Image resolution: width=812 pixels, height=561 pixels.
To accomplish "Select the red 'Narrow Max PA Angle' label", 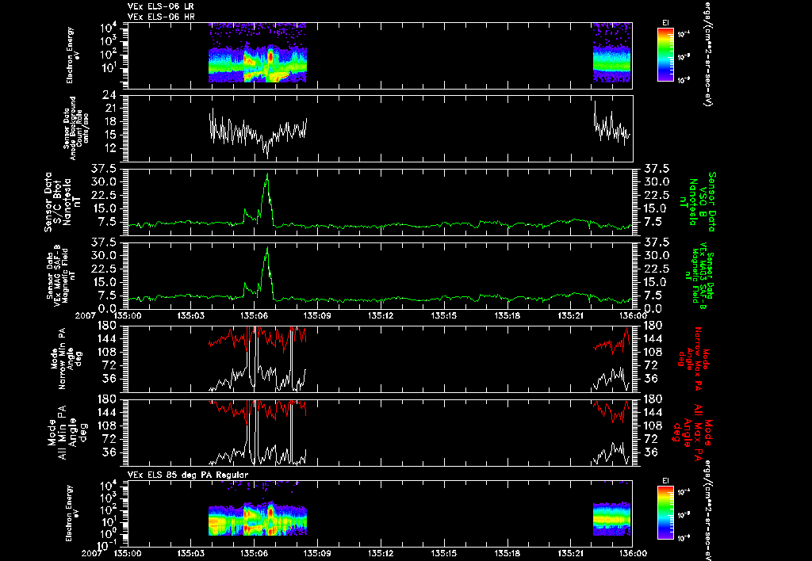I will click(x=693, y=357).
